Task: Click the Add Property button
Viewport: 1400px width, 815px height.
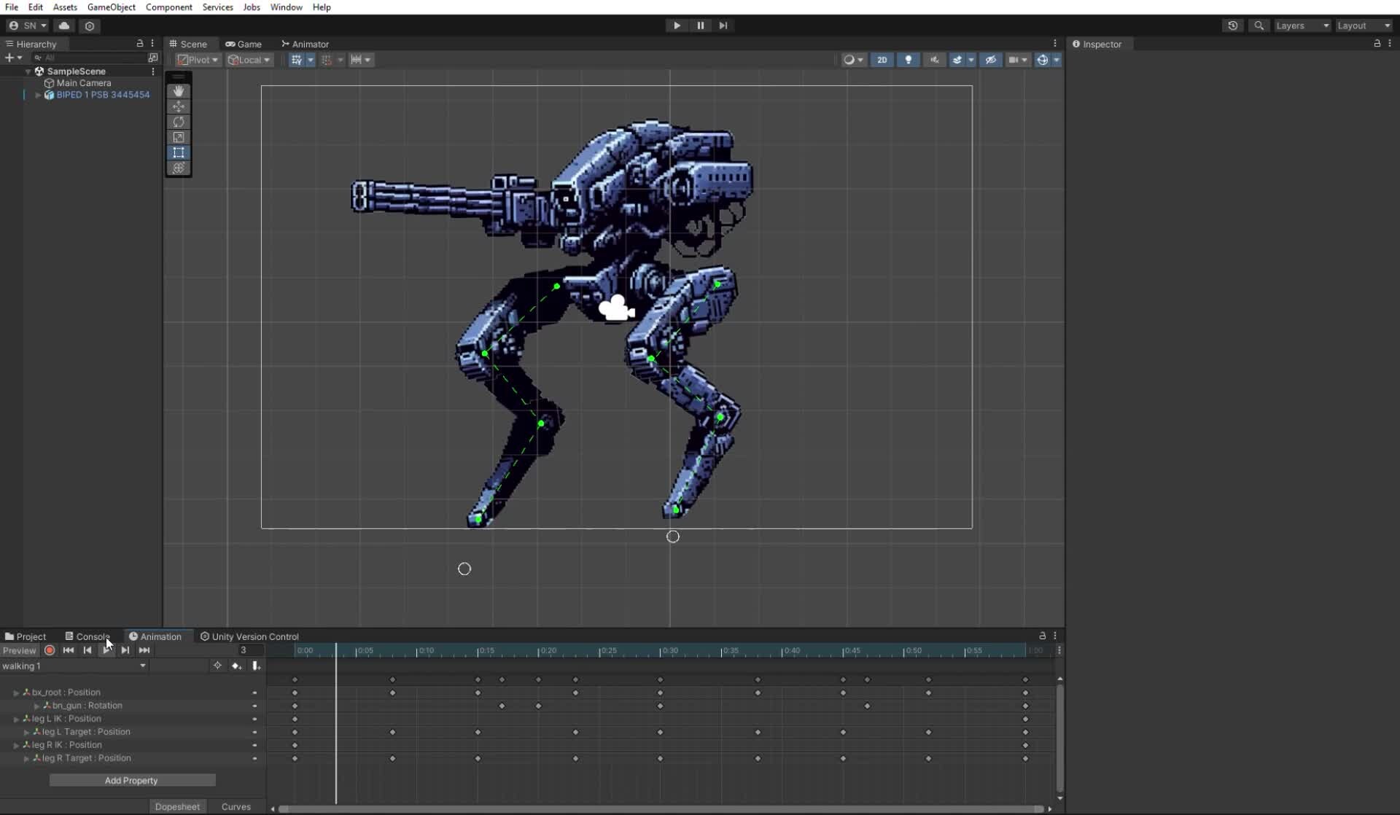Action: coord(131,780)
